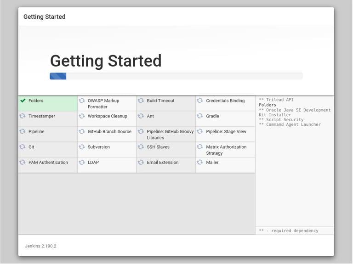Click the refresh icon next to Gradle
This screenshot has width=353, height=264.
click(x=200, y=116)
